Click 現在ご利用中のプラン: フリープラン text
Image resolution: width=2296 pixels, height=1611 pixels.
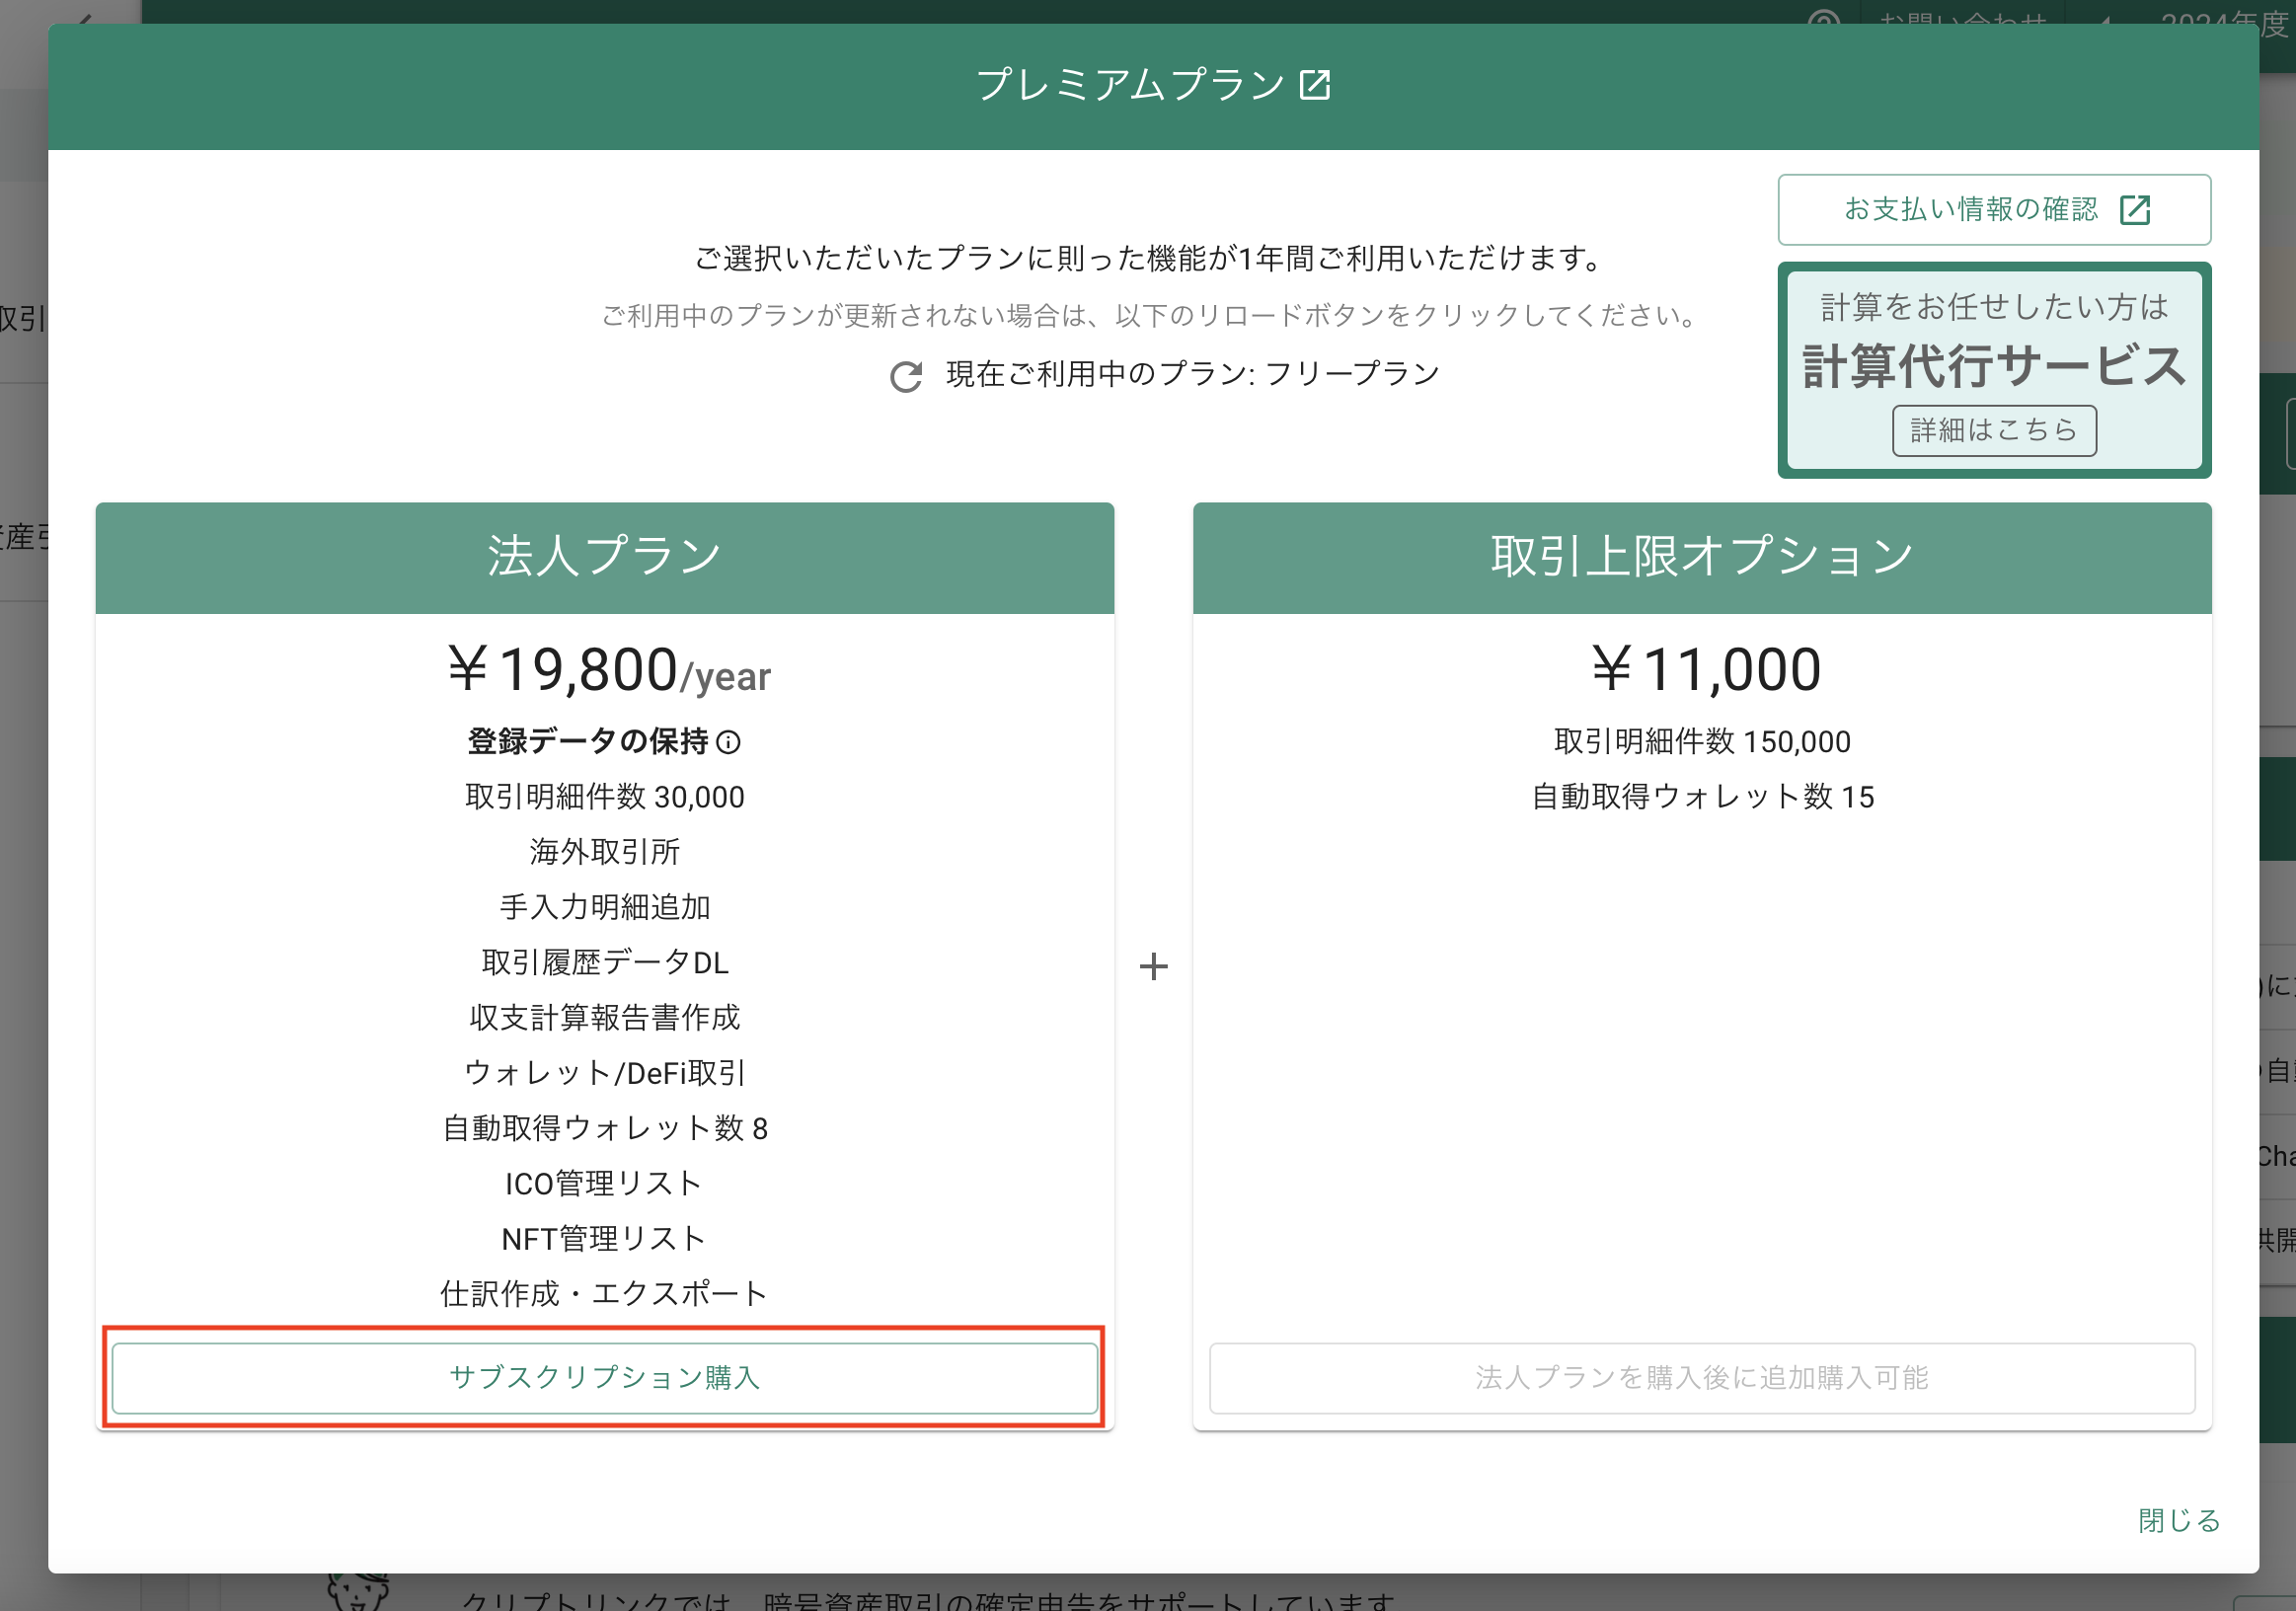tap(1192, 374)
